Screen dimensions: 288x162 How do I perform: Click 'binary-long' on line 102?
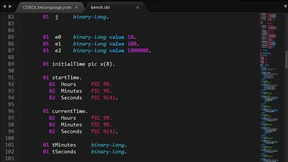(108, 152)
